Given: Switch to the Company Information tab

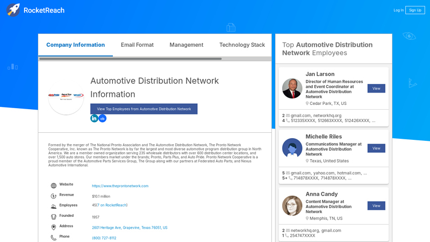Looking at the screenshot, I should 75,45.
